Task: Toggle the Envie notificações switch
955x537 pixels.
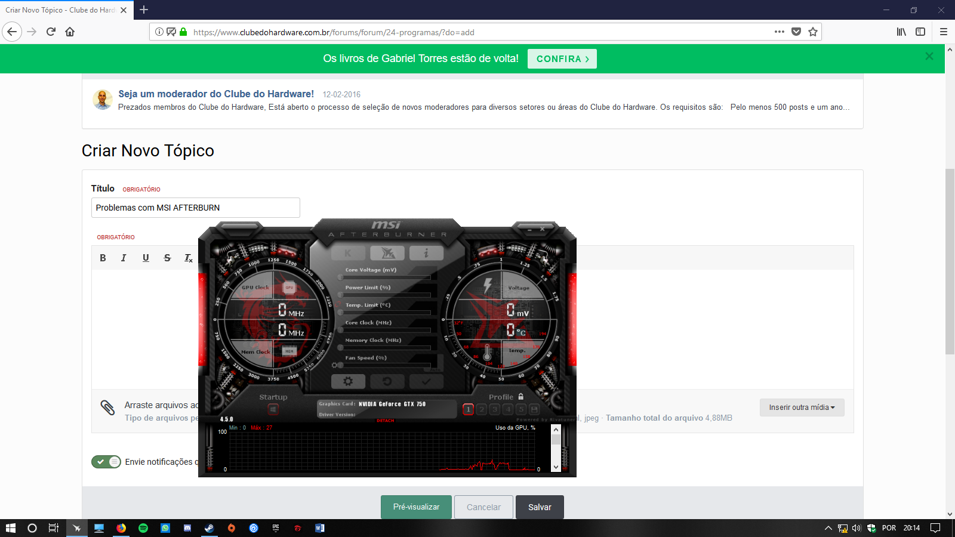Action: point(106,462)
